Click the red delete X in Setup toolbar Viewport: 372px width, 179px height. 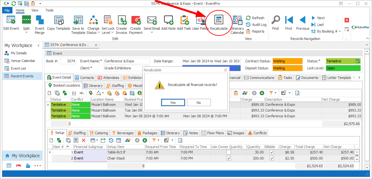84,140
